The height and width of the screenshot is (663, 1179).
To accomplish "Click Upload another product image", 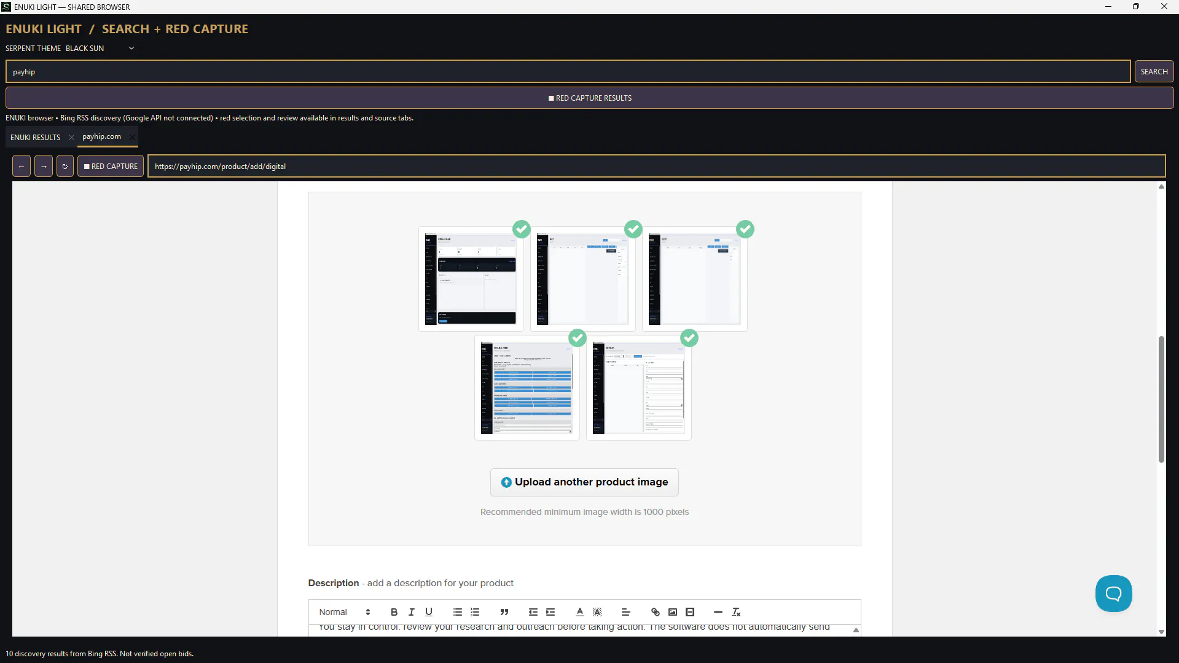I will pyautogui.click(x=584, y=482).
